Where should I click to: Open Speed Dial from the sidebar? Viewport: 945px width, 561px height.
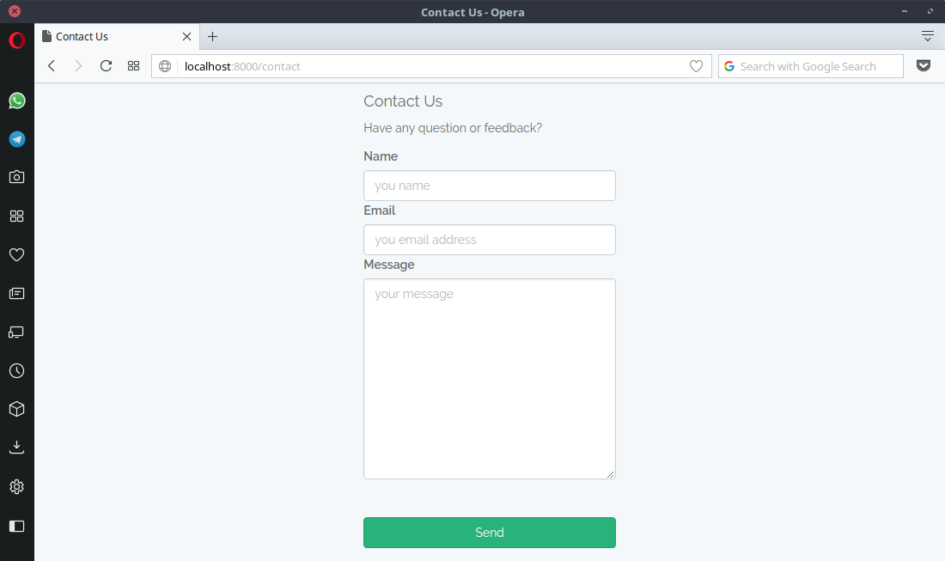(16, 216)
